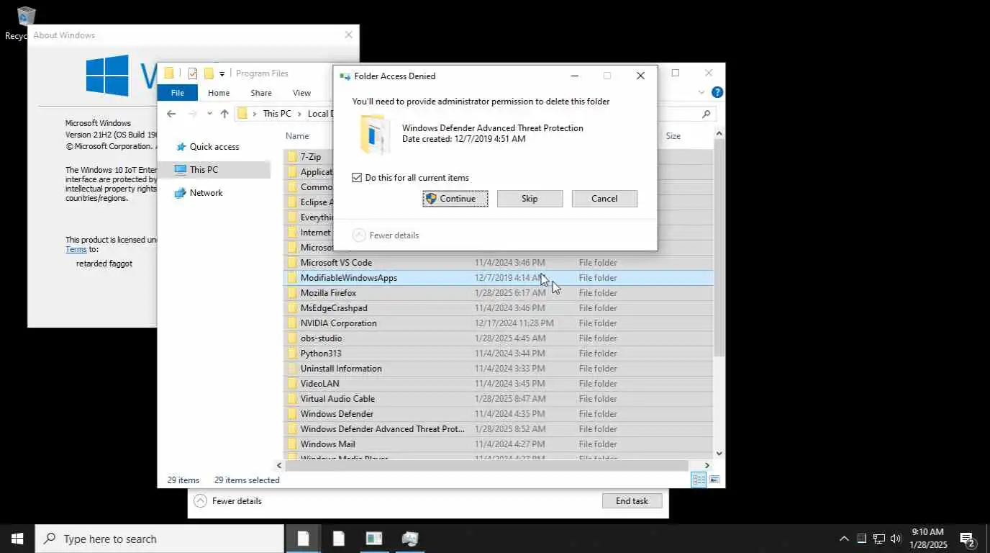Click the 1/28/2025 8:47 AM date cell
This screenshot has width=990, height=553.
510,399
